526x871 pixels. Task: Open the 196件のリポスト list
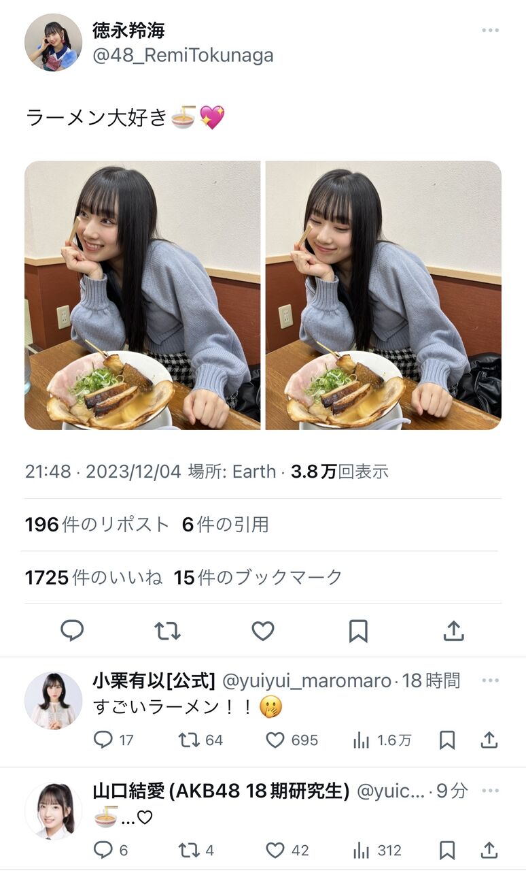[97, 525]
